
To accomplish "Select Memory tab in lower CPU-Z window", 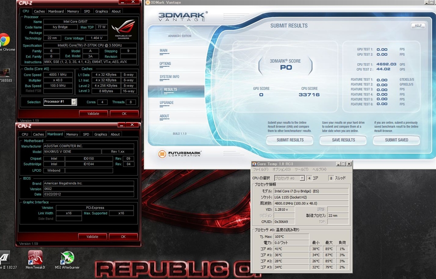I will point(72,134).
